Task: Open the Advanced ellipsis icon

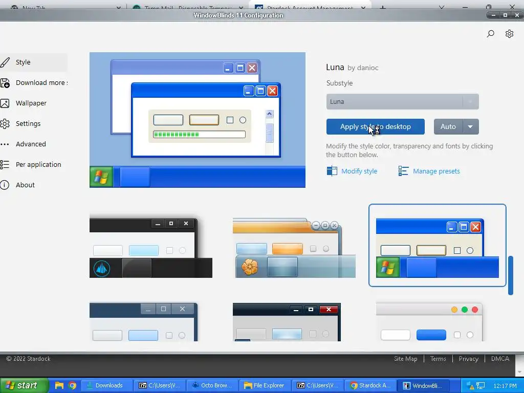Action: click(x=5, y=144)
